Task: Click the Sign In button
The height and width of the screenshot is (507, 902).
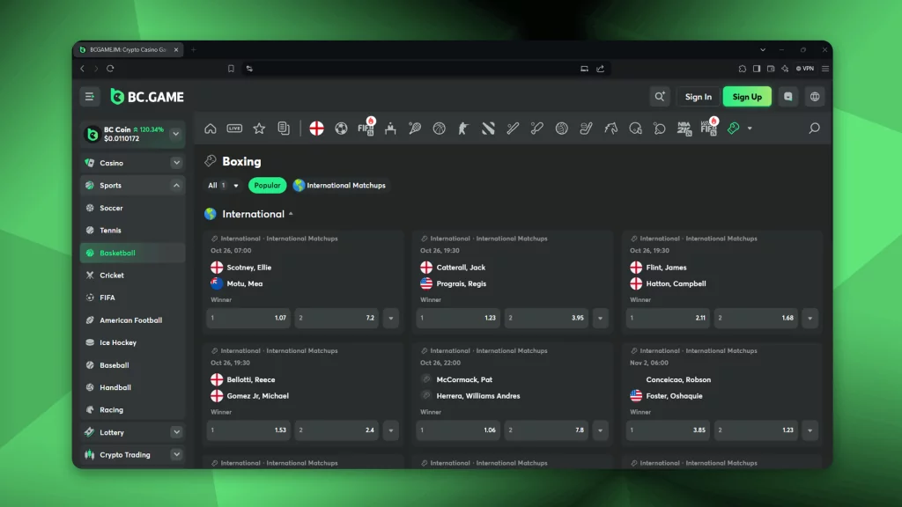Action: click(x=699, y=97)
